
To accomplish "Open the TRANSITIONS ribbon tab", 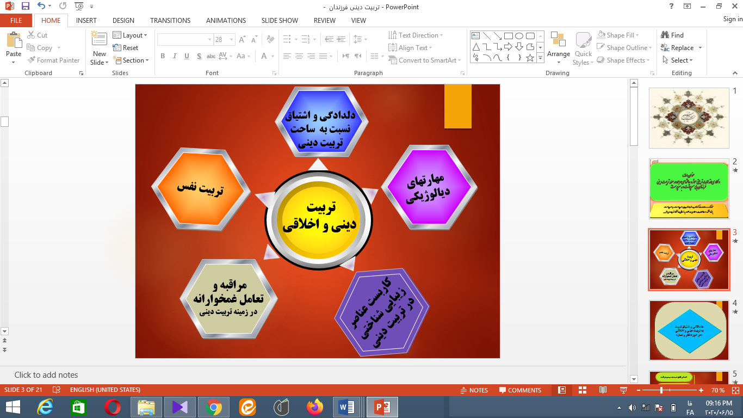I will (x=170, y=21).
